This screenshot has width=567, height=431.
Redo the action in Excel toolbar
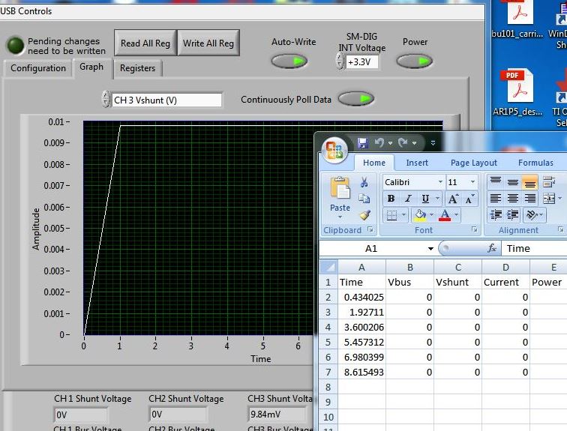point(403,143)
